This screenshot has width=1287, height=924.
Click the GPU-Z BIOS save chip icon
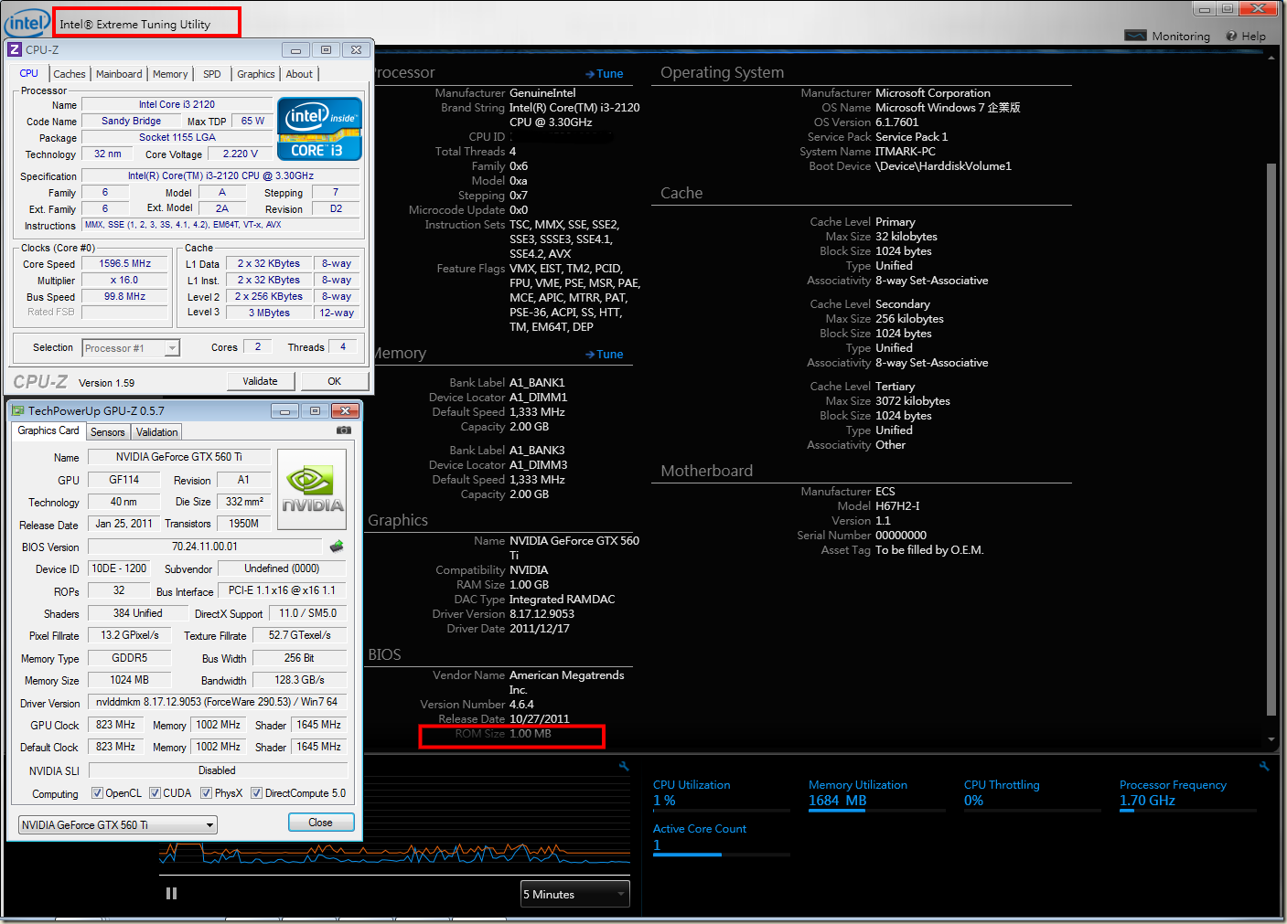[x=337, y=547]
